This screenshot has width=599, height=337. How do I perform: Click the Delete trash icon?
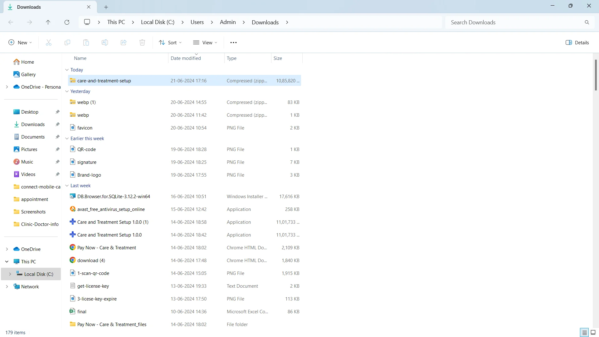(x=142, y=42)
